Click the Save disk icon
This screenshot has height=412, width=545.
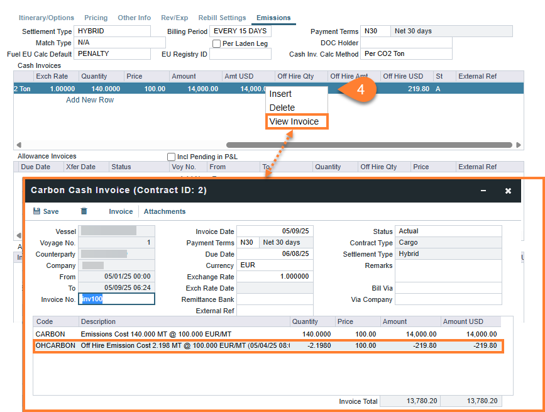pyautogui.click(x=36, y=211)
